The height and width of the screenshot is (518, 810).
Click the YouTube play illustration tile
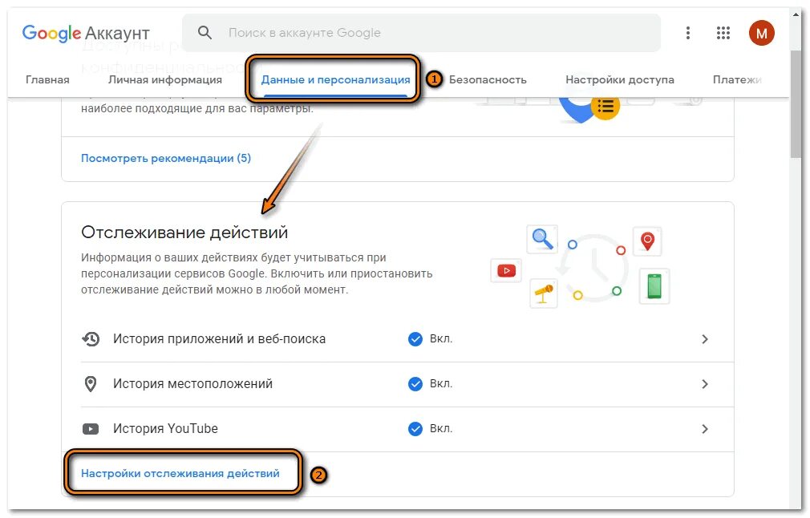506,270
